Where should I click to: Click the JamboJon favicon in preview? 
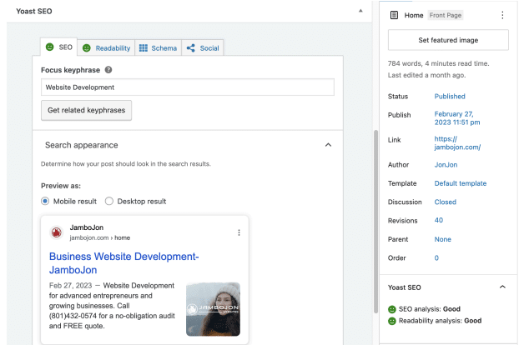click(57, 232)
